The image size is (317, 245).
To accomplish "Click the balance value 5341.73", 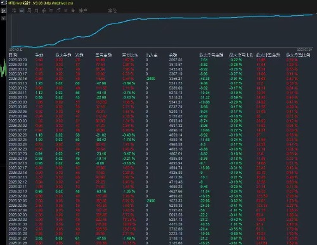I will click(176, 83).
